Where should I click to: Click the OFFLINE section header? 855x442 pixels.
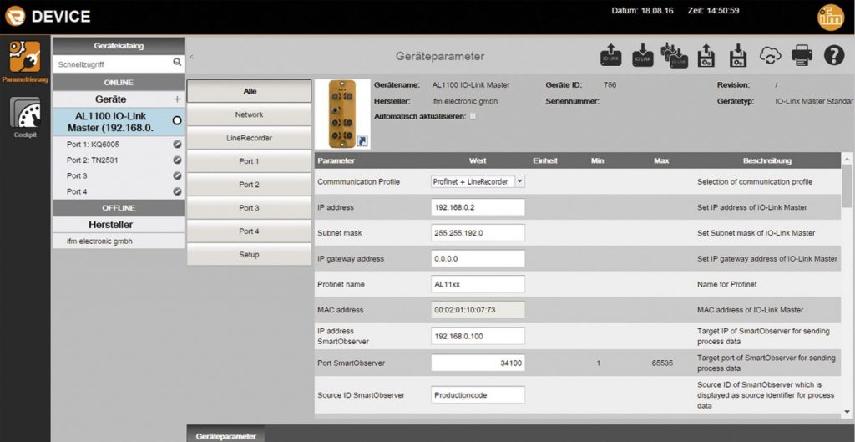tap(119, 208)
